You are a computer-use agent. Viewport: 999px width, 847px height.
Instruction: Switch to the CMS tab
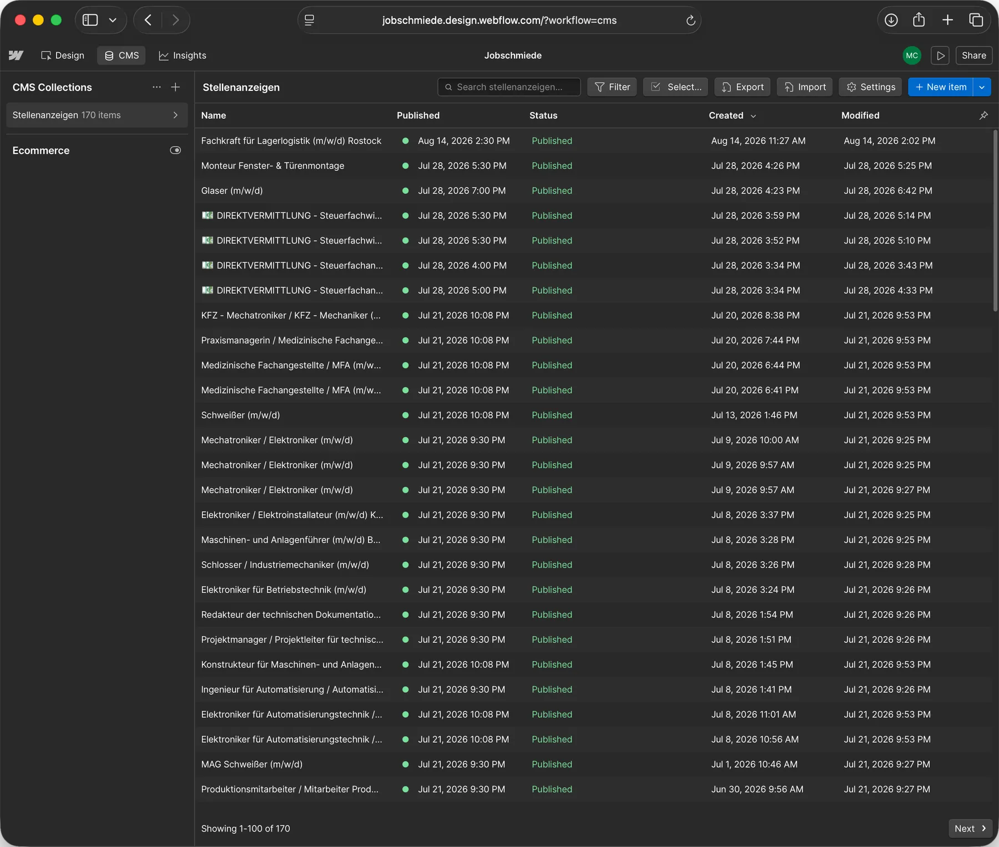click(x=122, y=55)
